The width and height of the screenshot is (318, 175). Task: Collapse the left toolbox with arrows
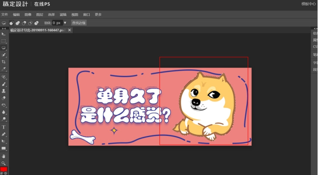pyautogui.click(x=4, y=28)
